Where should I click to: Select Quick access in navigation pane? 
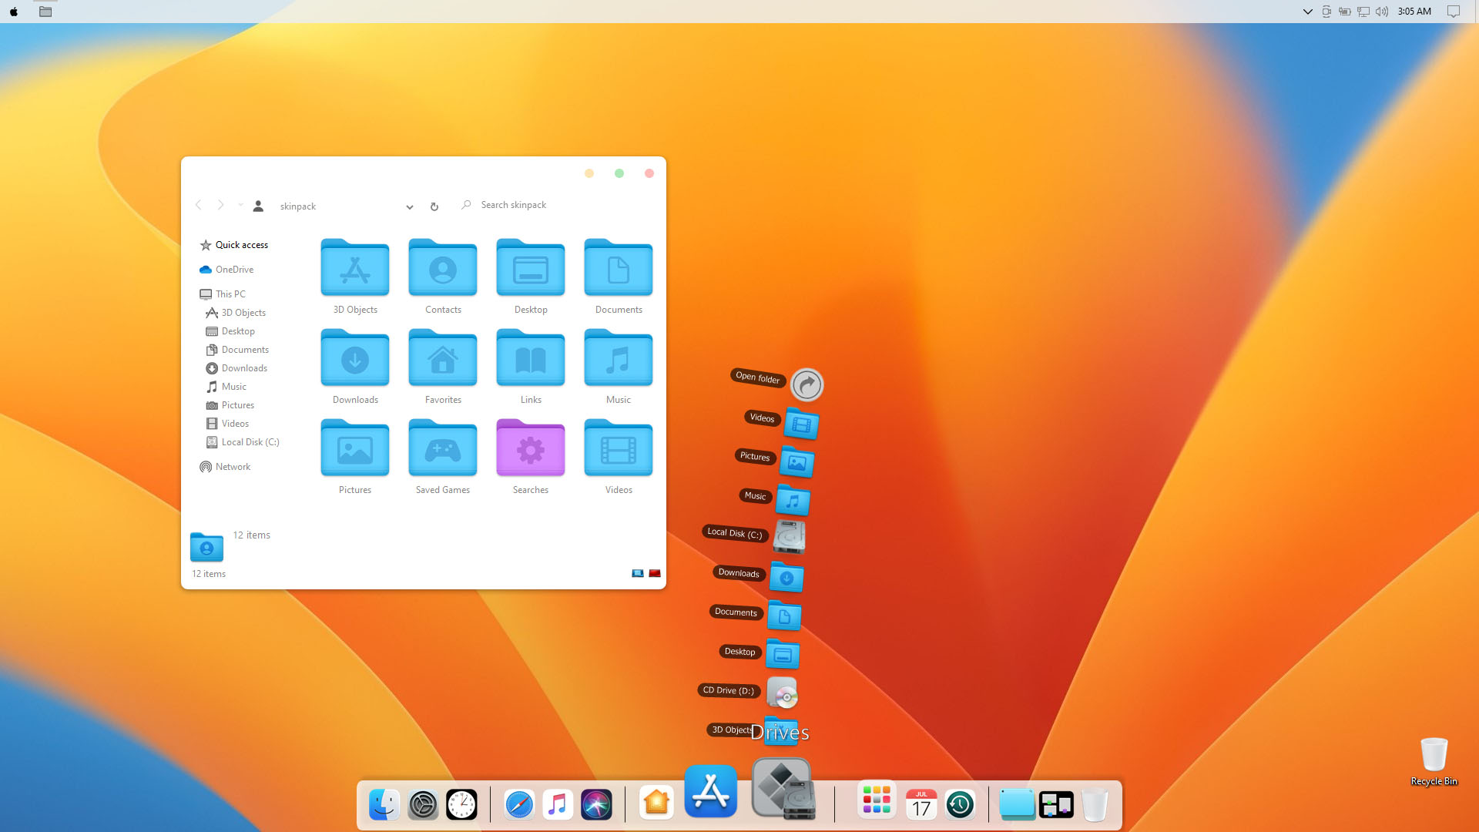coord(241,245)
